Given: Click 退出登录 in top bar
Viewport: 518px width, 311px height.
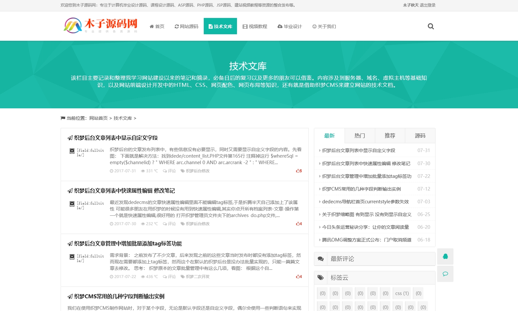Looking at the screenshot, I should [x=428, y=5].
